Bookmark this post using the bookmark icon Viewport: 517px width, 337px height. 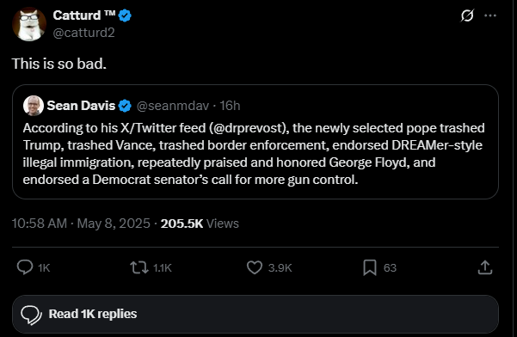[370, 267]
